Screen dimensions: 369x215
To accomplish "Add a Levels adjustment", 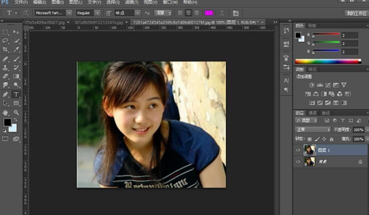I will 320,85.
